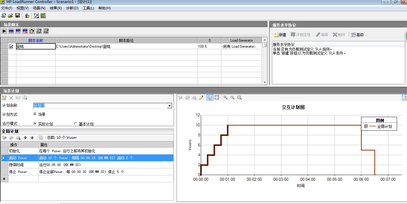Viewport: 407px width, 204px height.
Task: Move the action down with arrow icon
Action: coord(32,138)
